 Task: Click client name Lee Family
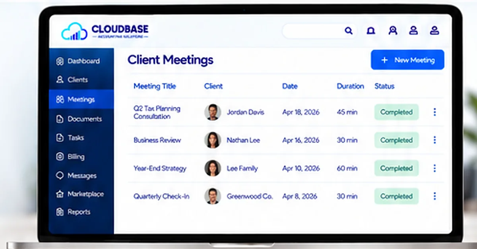point(242,168)
